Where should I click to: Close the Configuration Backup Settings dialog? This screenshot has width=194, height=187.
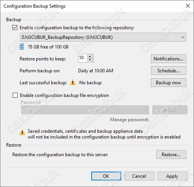pos(188,6)
